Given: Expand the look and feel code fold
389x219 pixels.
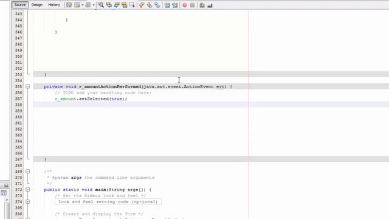Looking at the screenshot, I should pos(27,201).
